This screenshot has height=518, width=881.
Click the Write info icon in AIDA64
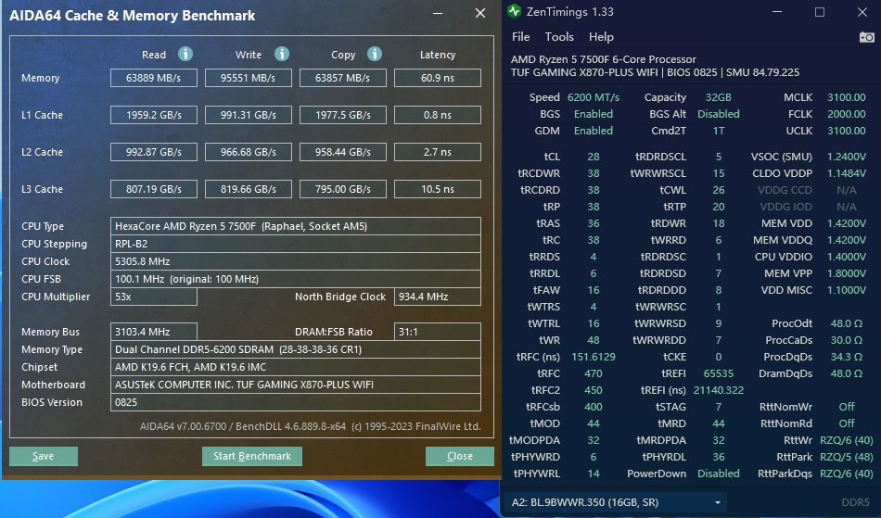coord(282,54)
